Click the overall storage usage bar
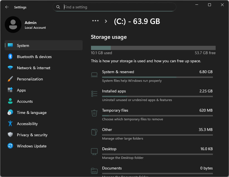This screenshot has height=177, width=229. (153, 48)
